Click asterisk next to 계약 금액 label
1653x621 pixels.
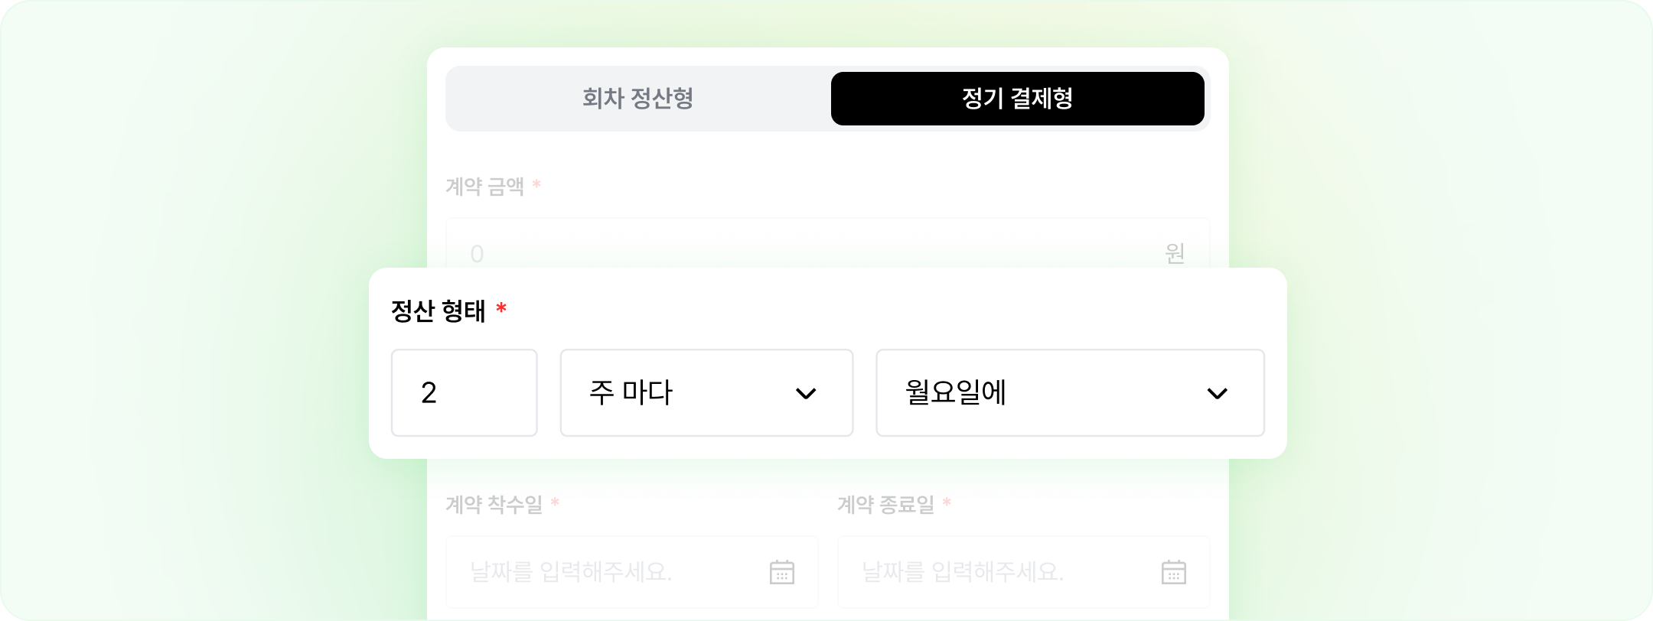coord(536,186)
